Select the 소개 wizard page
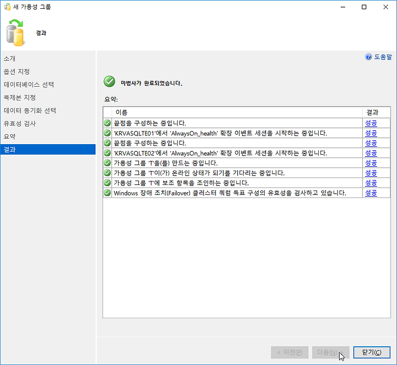The height and width of the screenshot is (365, 397). tap(48, 59)
